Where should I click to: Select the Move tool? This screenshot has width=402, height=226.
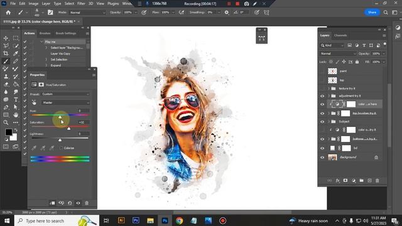tap(6, 38)
